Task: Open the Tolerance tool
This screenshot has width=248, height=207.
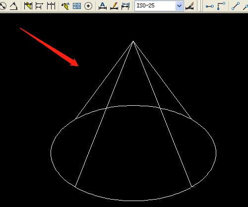Action: pos(77,6)
